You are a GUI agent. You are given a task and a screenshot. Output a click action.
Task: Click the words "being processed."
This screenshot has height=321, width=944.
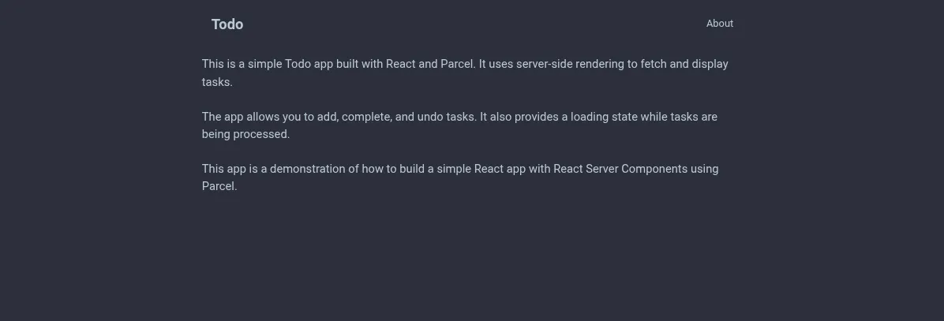tap(245, 134)
